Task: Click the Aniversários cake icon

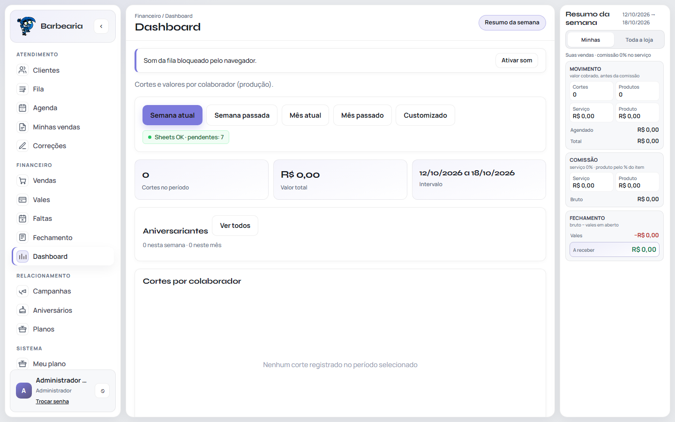Action: click(x=22, y=310)
